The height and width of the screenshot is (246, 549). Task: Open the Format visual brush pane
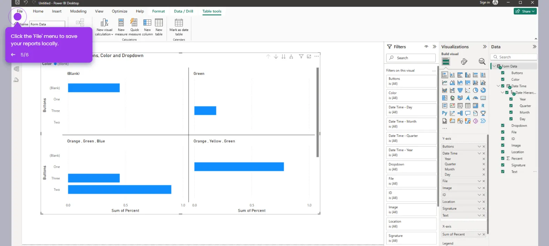click(464, 62)
